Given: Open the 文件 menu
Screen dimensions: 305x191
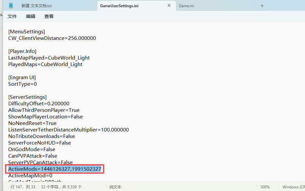Looking at the screenshot, I should (12, 16).
